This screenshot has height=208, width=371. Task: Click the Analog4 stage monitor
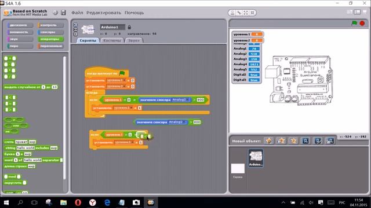(246, 64)
